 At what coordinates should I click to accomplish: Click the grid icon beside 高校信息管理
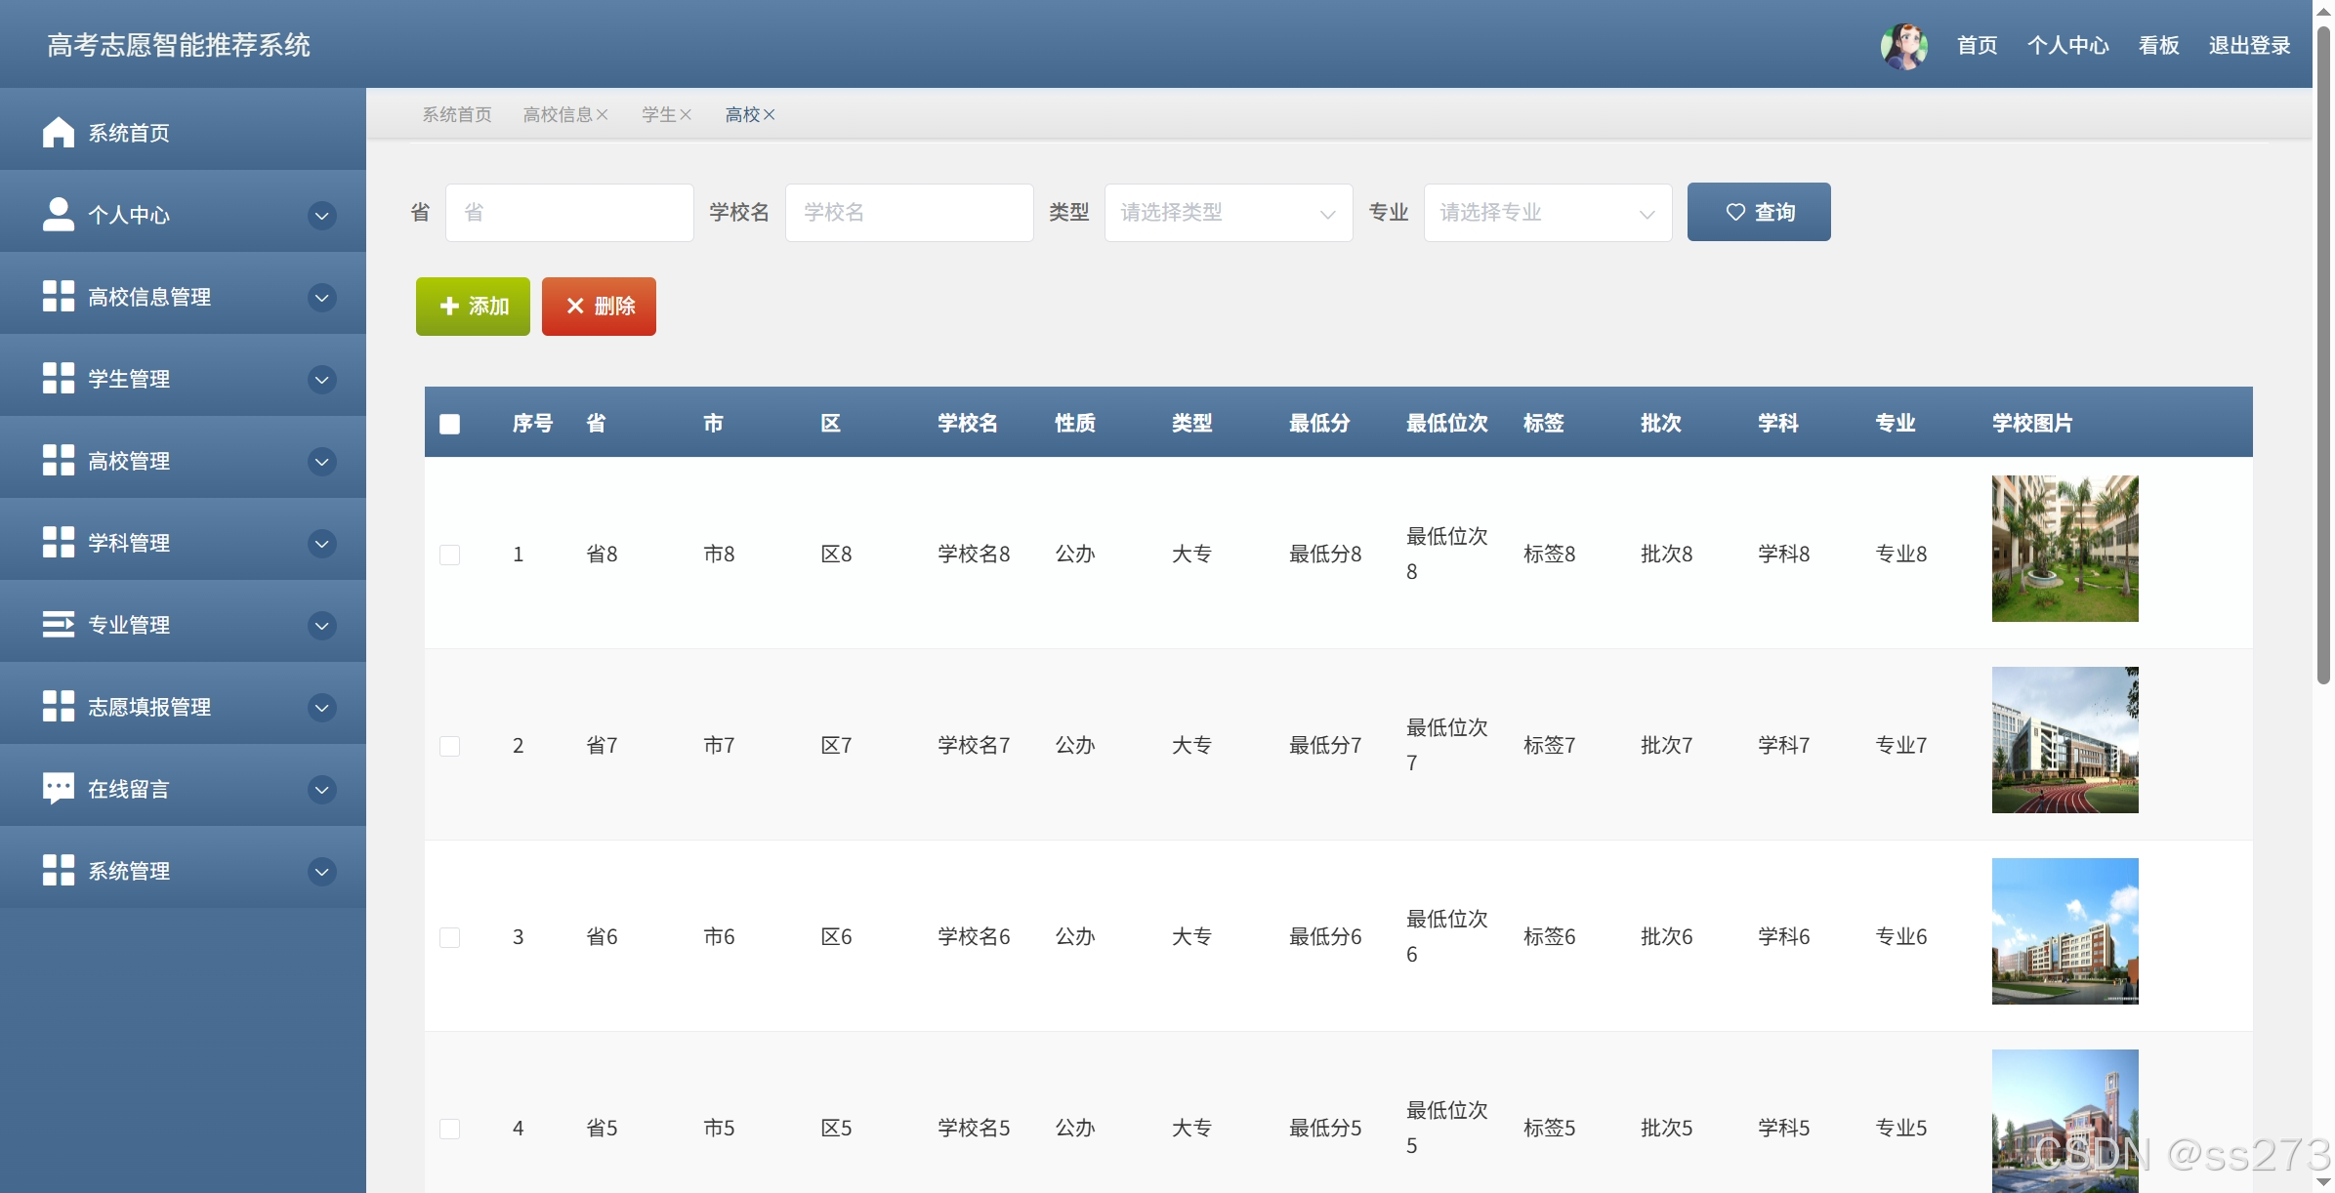pyautogui.click(x=59, y=296)
